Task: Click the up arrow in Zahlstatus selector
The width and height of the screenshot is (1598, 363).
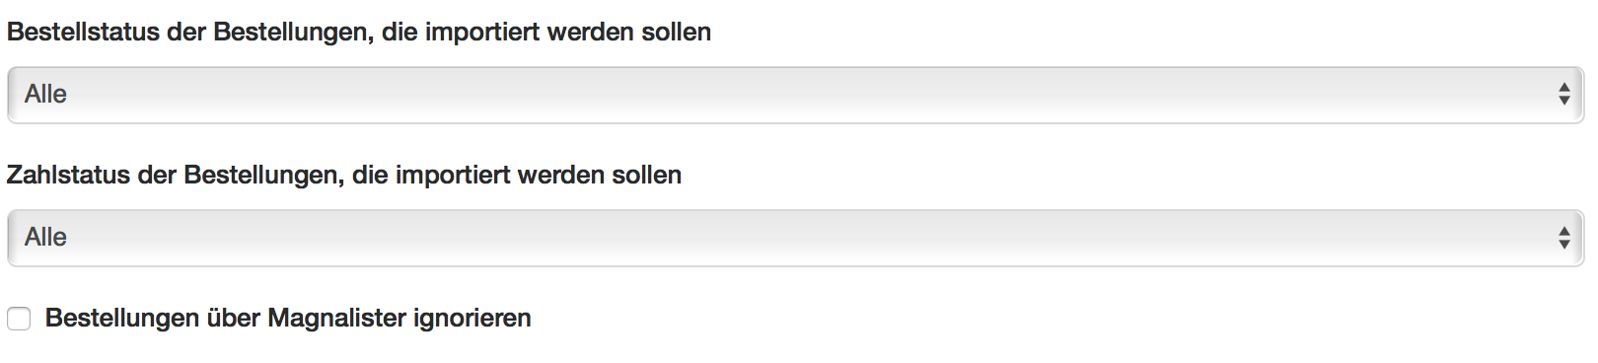Action: (x=1564, y=230)
